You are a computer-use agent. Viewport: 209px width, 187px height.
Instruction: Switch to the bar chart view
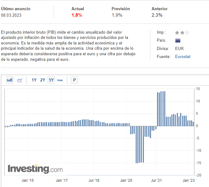10,80
